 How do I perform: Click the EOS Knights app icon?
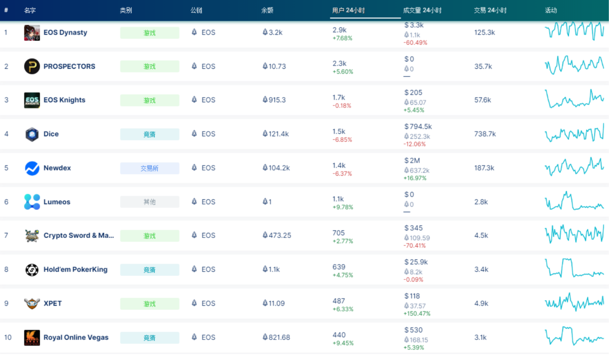[x=32, y=100]
